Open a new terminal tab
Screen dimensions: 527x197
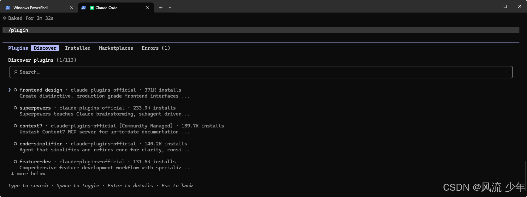point(161,8)
